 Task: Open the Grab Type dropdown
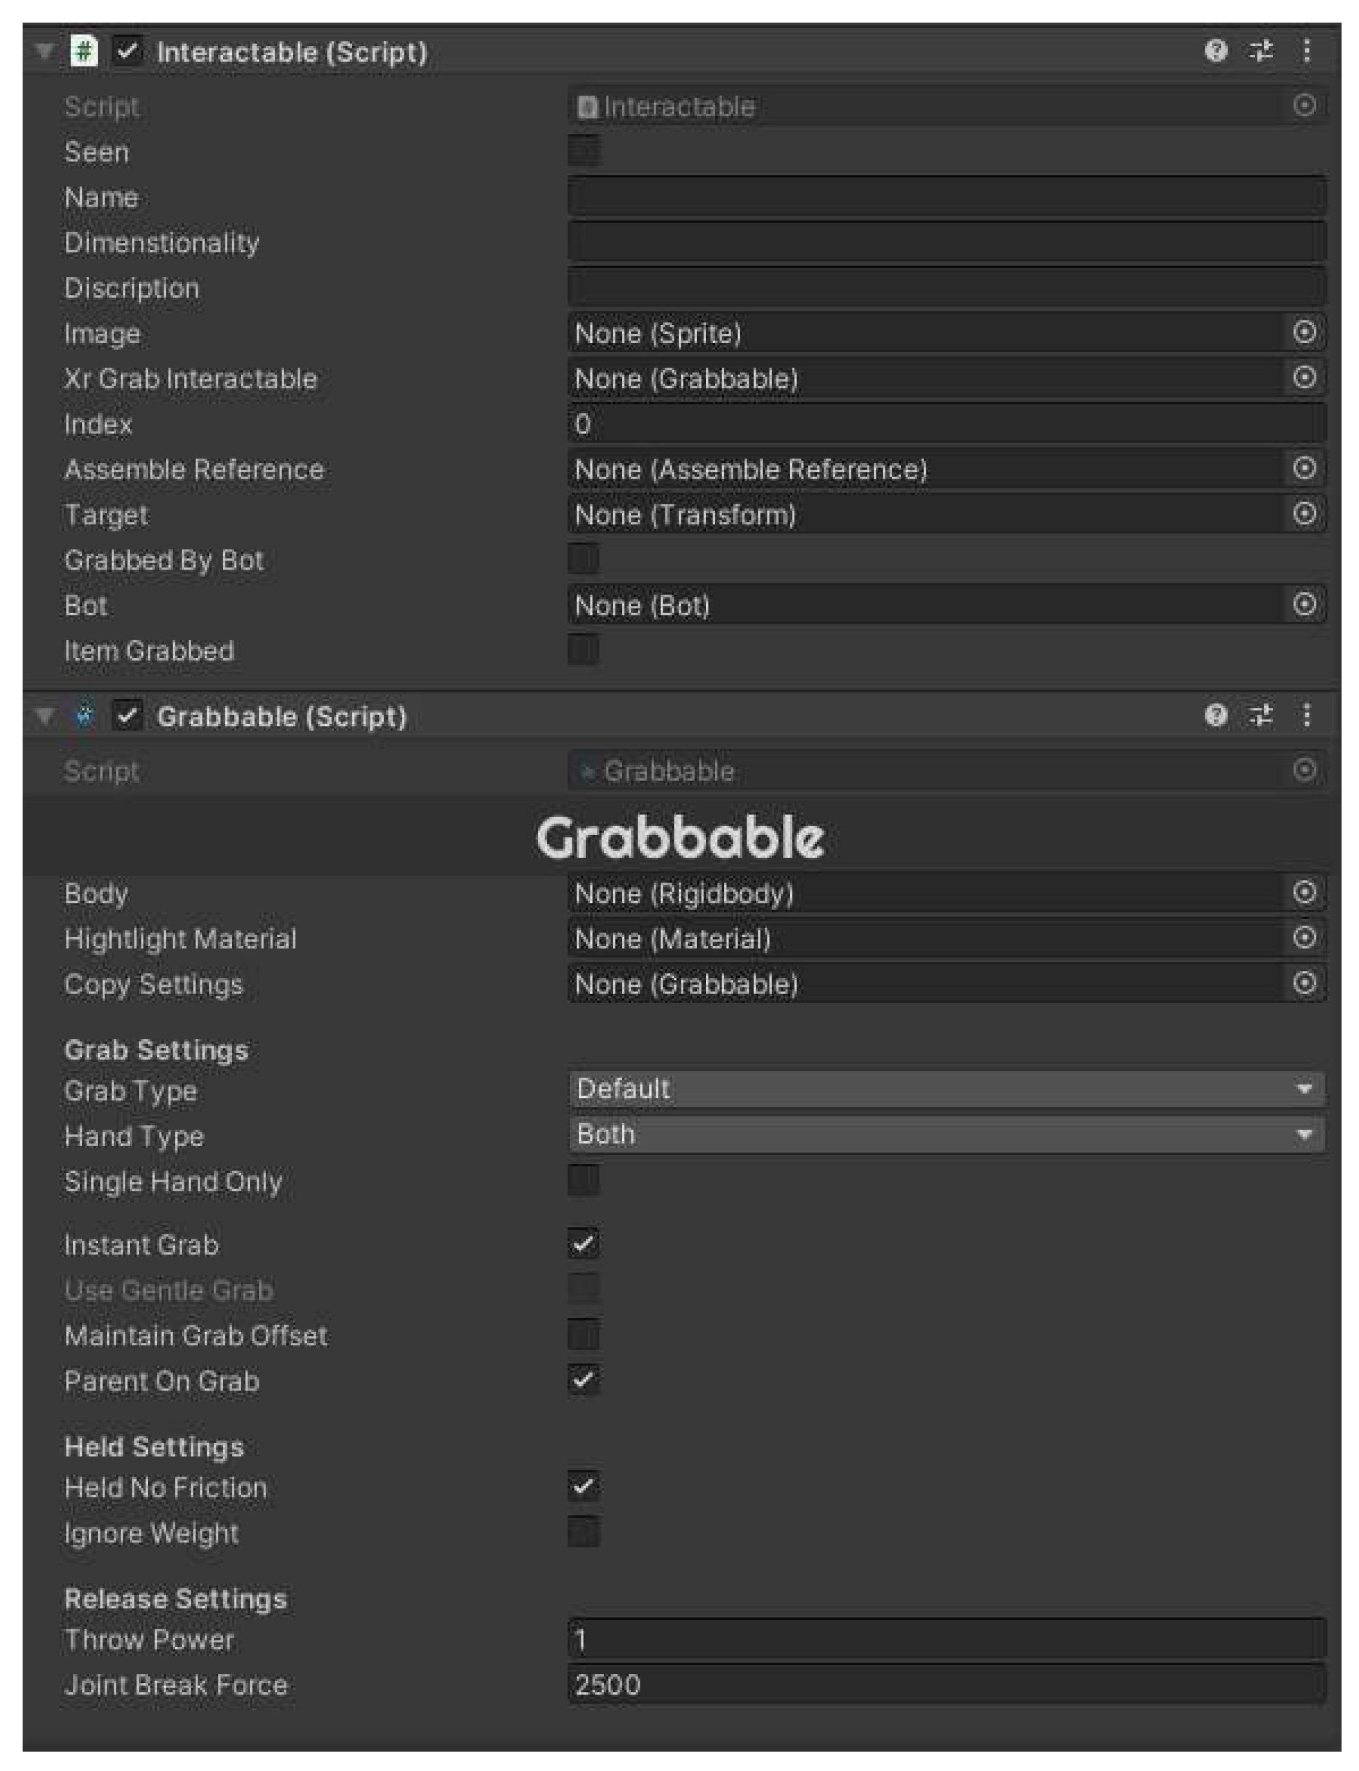click(945, 1090)
